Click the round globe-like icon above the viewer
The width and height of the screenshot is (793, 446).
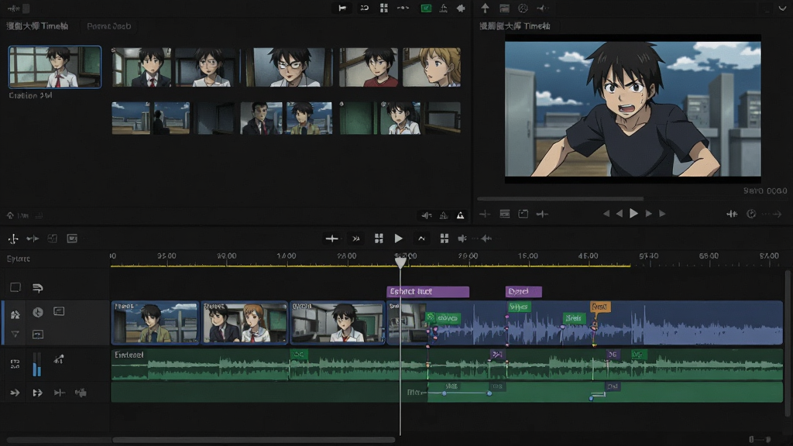tap(523, 8)
